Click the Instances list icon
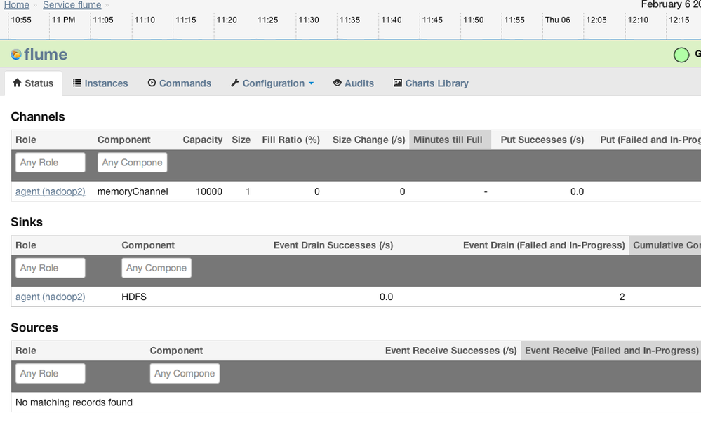This screenshot has height=427, width=701. tap(77, 83)
